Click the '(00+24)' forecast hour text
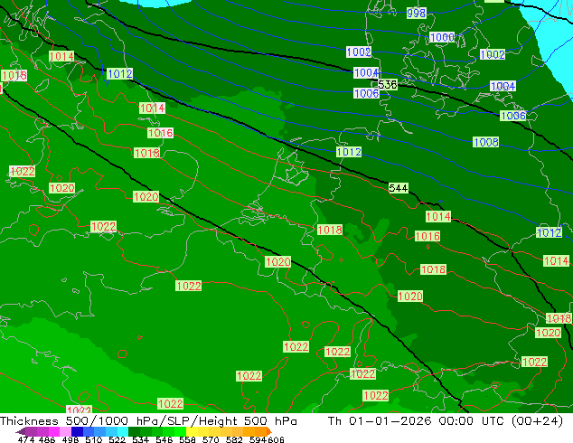 pos(537,421)
